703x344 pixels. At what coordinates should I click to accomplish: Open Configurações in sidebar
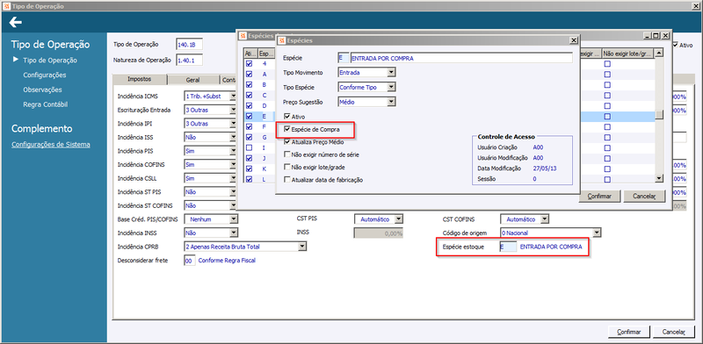pos(45,75)
